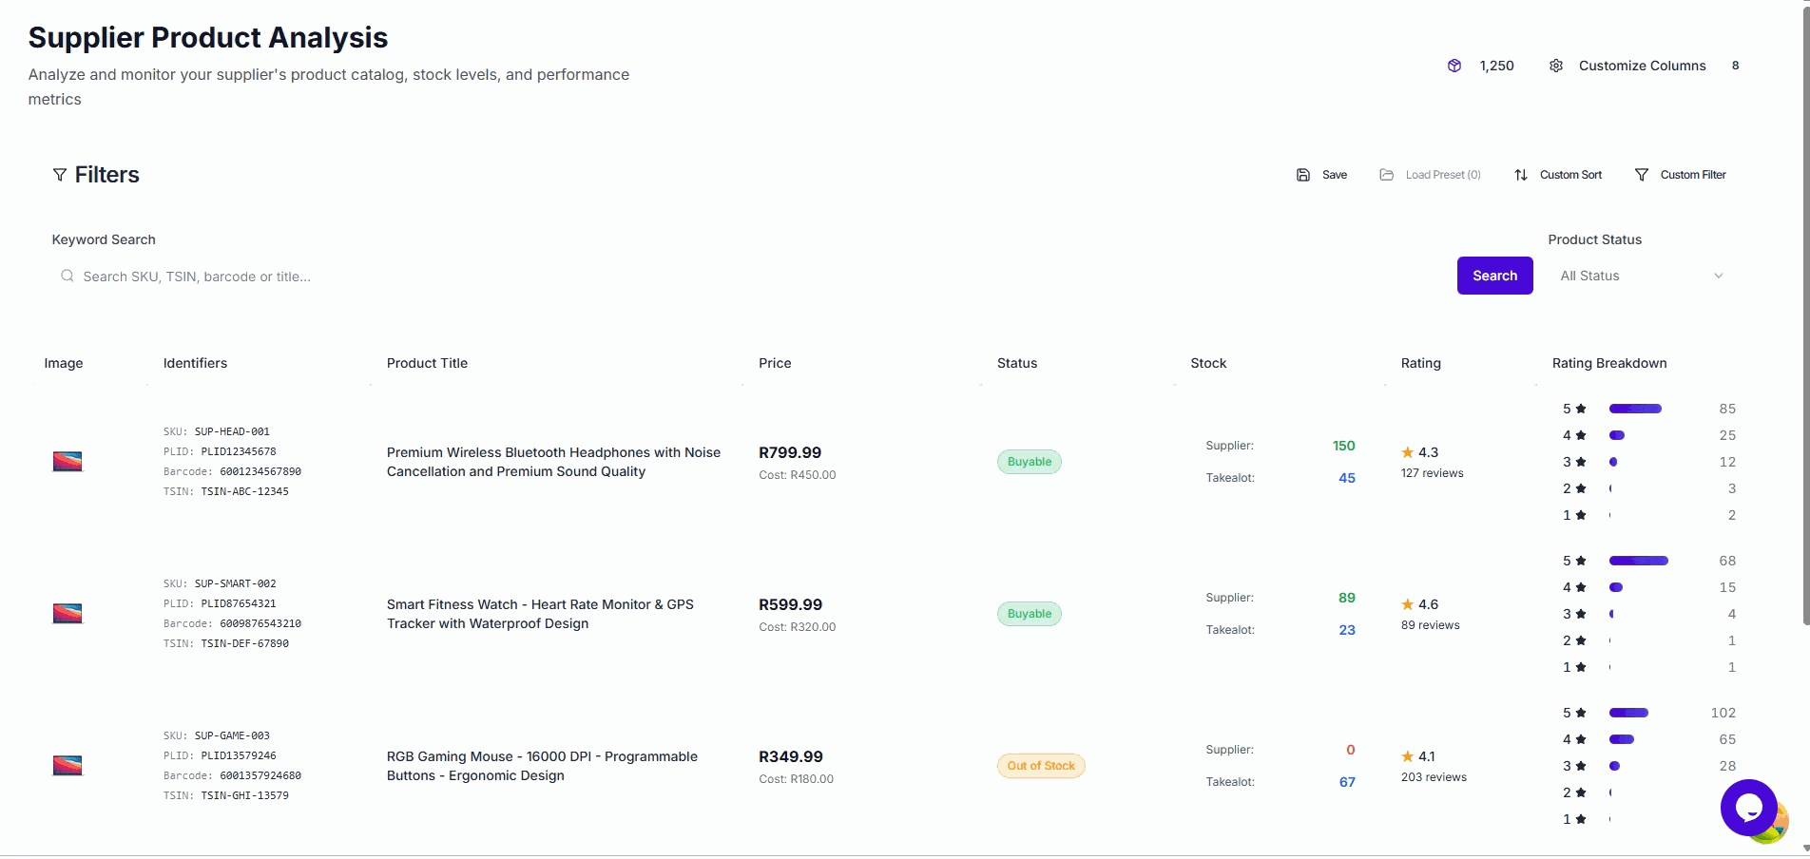
Task: Click the 203 reviews text
Action: (1434, 777)
